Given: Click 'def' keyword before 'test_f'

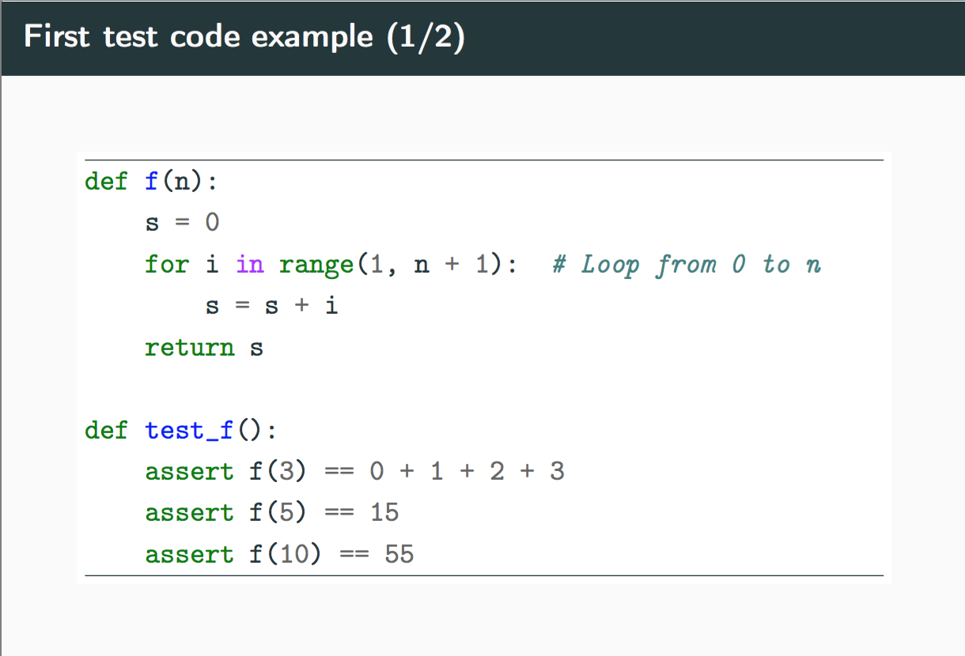Looking at the screenshot, I should pyautogui.click(x=106, y=431).
